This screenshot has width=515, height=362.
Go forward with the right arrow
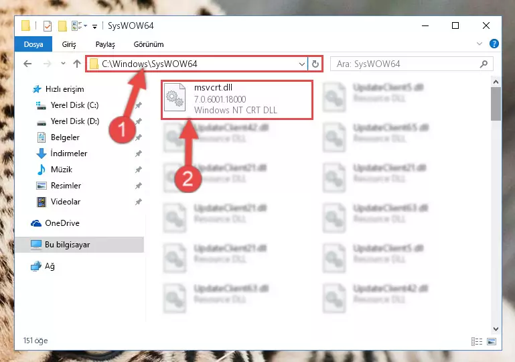click(48, 64)
